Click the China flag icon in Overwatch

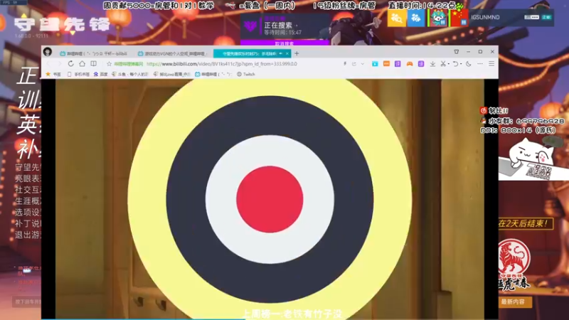point(459,18)
